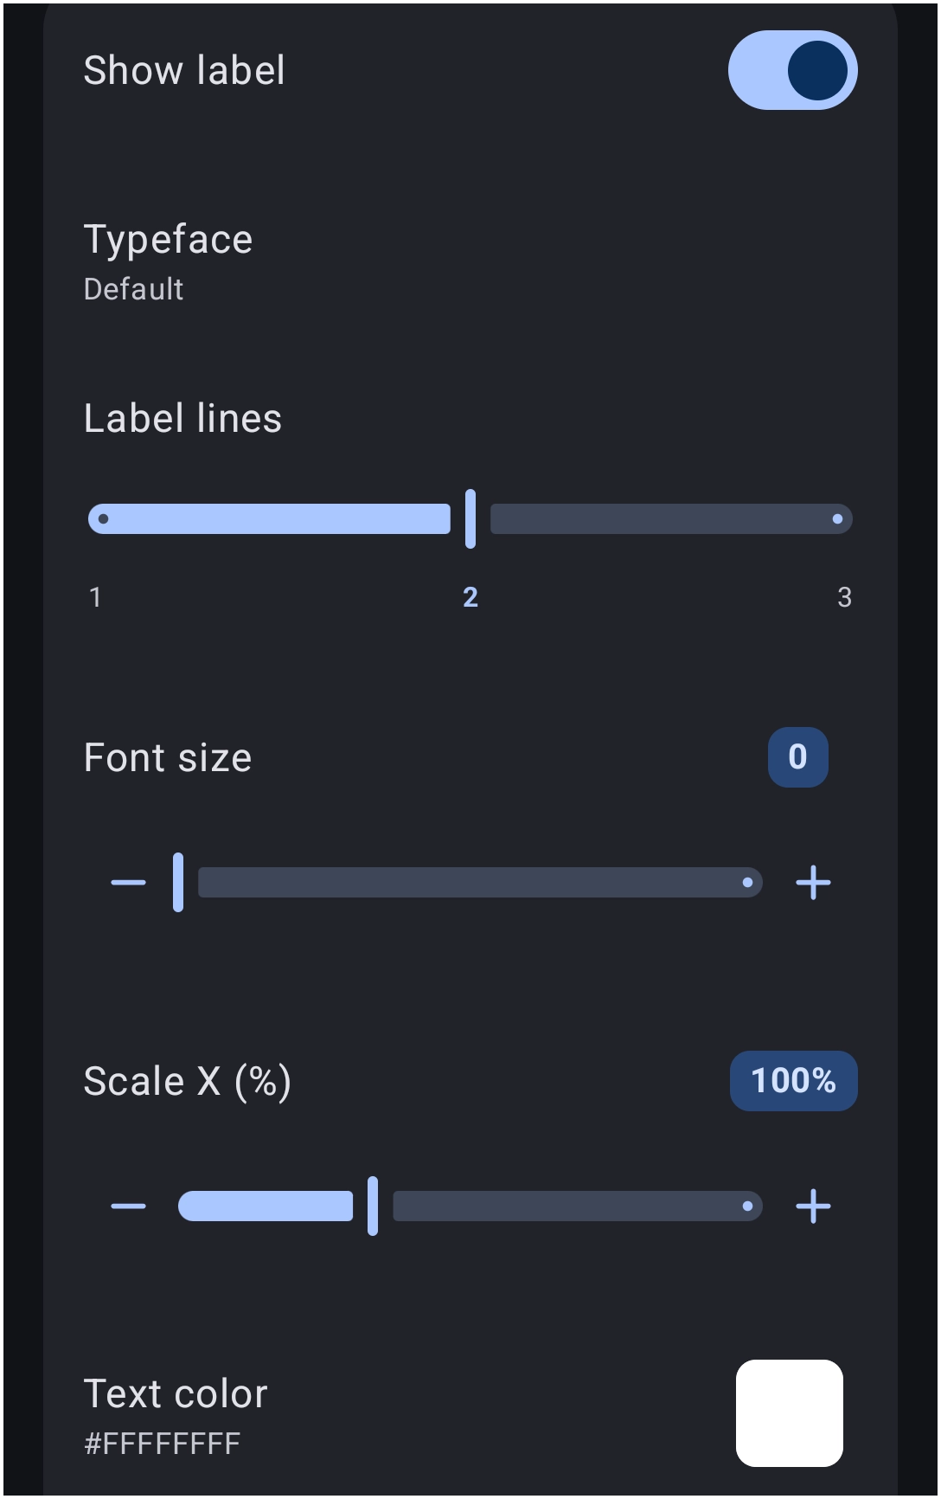Decrease Scale X with minus icon

128,1206
